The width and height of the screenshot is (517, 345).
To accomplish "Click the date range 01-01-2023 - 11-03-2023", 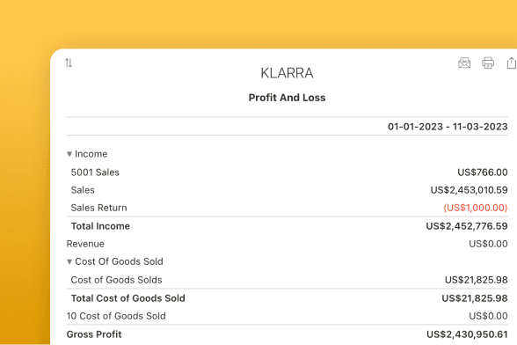I will click(x=448, y=127).
